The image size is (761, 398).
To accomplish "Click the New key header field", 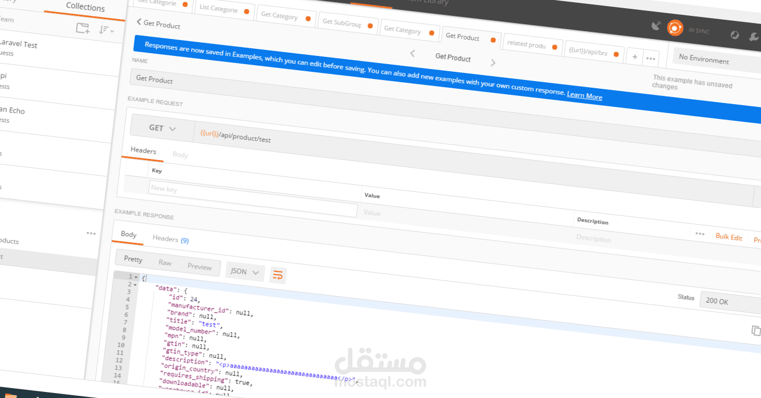I will coord(253,198).
